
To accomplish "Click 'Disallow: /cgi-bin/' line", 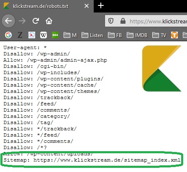I will 35,66.
